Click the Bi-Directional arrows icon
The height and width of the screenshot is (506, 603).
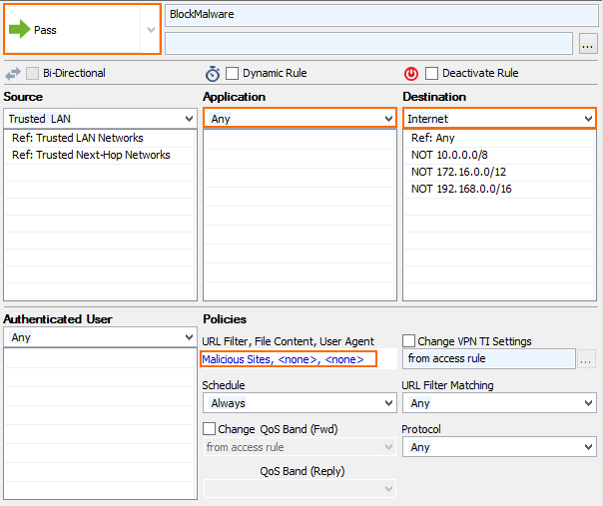click(13, 74)
